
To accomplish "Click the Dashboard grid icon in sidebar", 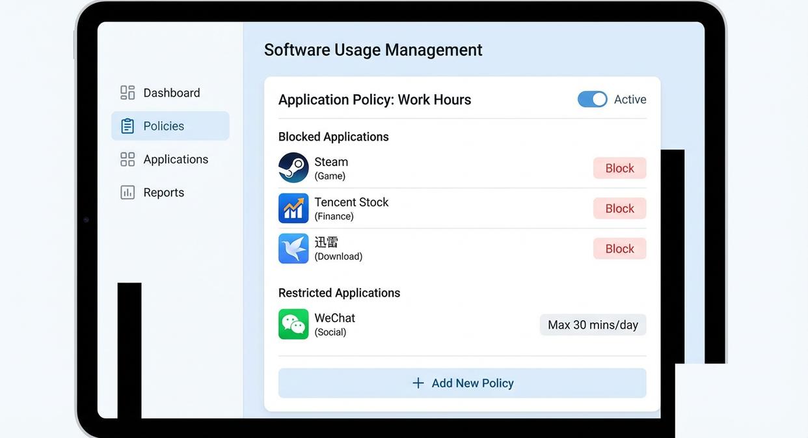I will [128, 92].
